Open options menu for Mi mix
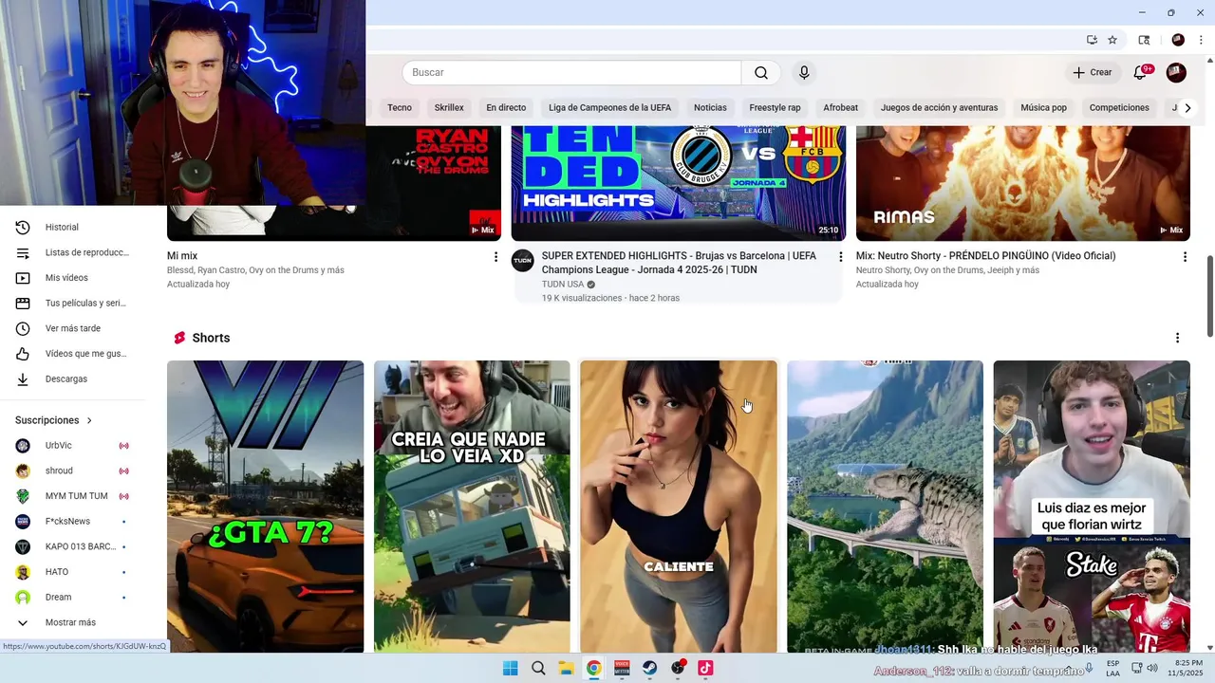The height and width of the screenshot is (683, 1215). 495,257
